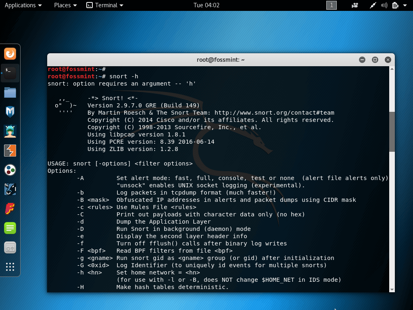
Task: Maximize the root@fossmint terminal window
Action: [x=375, y=60]
